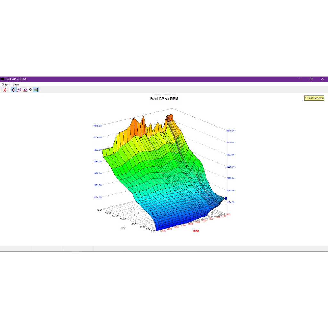Click the red X toolbar icon

point(4,90)
